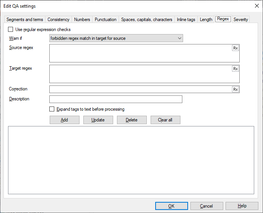Viewport: 263px width, 213px height.
Task: Open Rx helper for Target regex
Action: 235,69
